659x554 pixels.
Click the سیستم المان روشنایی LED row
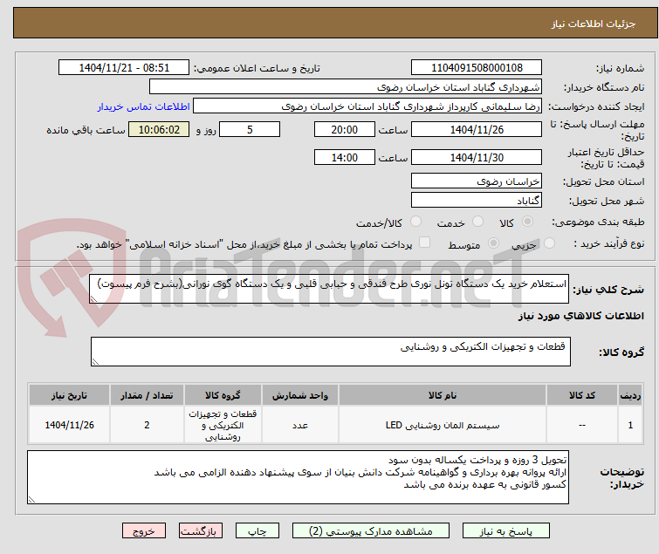tap(335, 425)
